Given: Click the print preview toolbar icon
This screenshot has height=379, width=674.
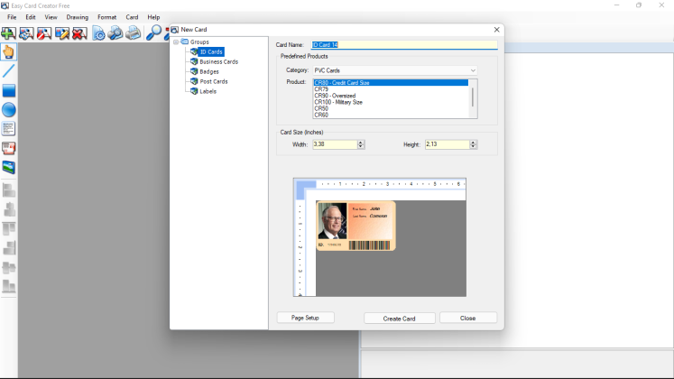Looking at the screenshot, I should tap(115, 33).
